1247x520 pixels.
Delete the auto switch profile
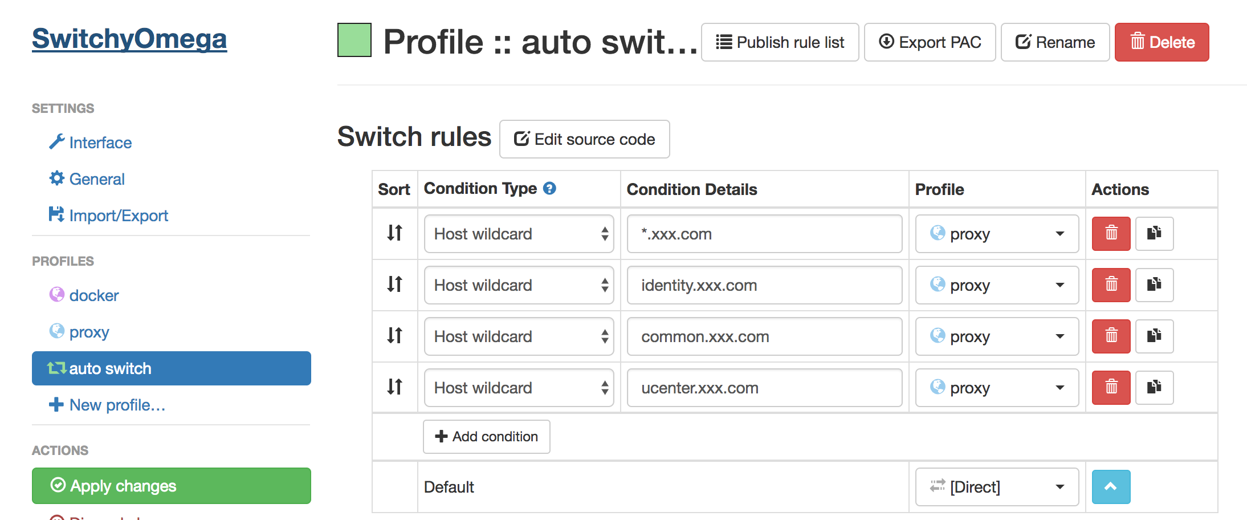pos(1162,42)
